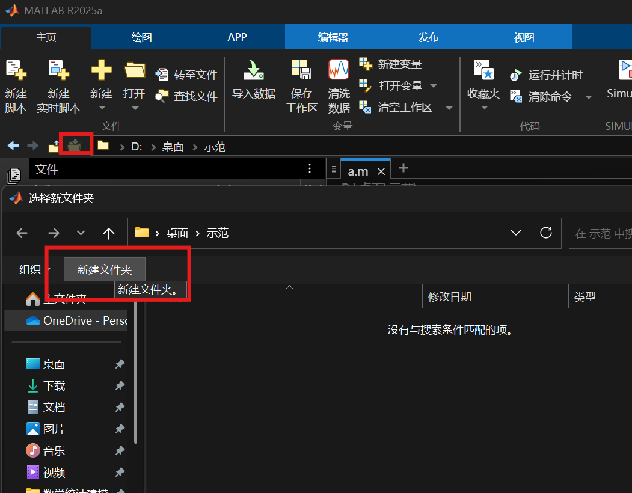Viewport: 632px width, 493px height.
Task: Click the refresh icon in the dialog
Action: click(546, 233)
